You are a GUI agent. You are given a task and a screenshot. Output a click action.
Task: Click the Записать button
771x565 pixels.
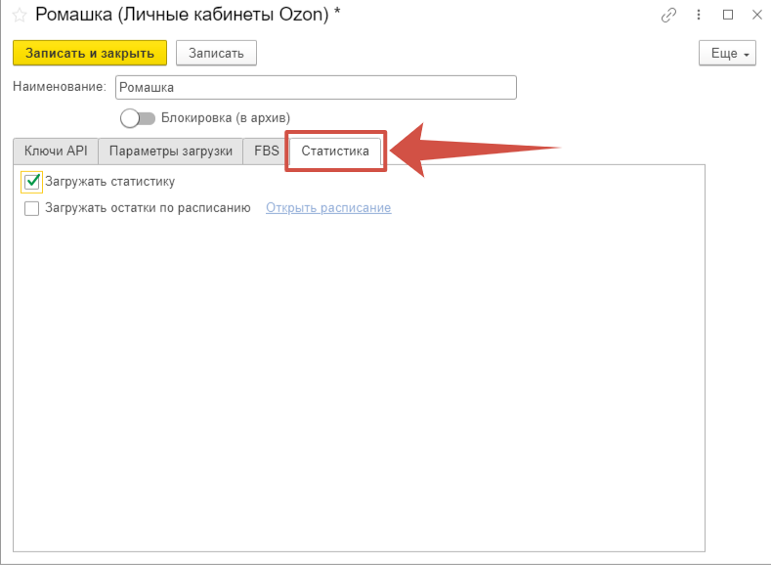tap(216, 53)
